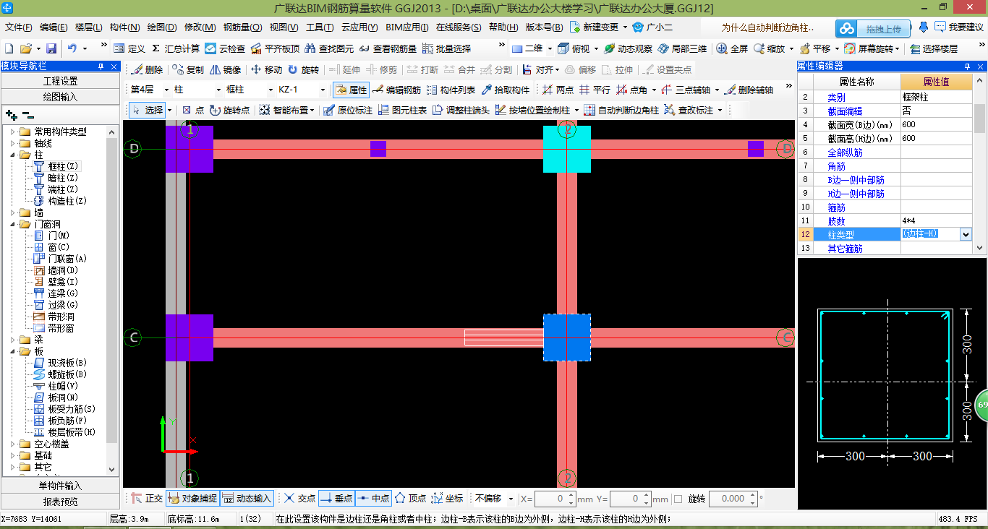Open 查找图元 search tool
This screenshot has width=988, height=529.
point(329,48)
